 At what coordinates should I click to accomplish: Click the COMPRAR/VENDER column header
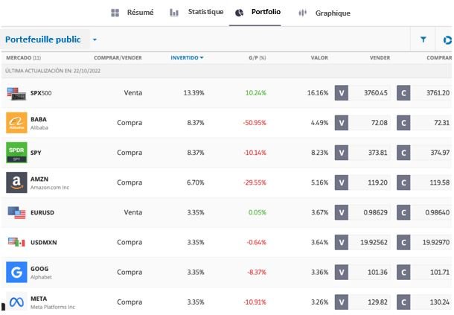[118, 57]
